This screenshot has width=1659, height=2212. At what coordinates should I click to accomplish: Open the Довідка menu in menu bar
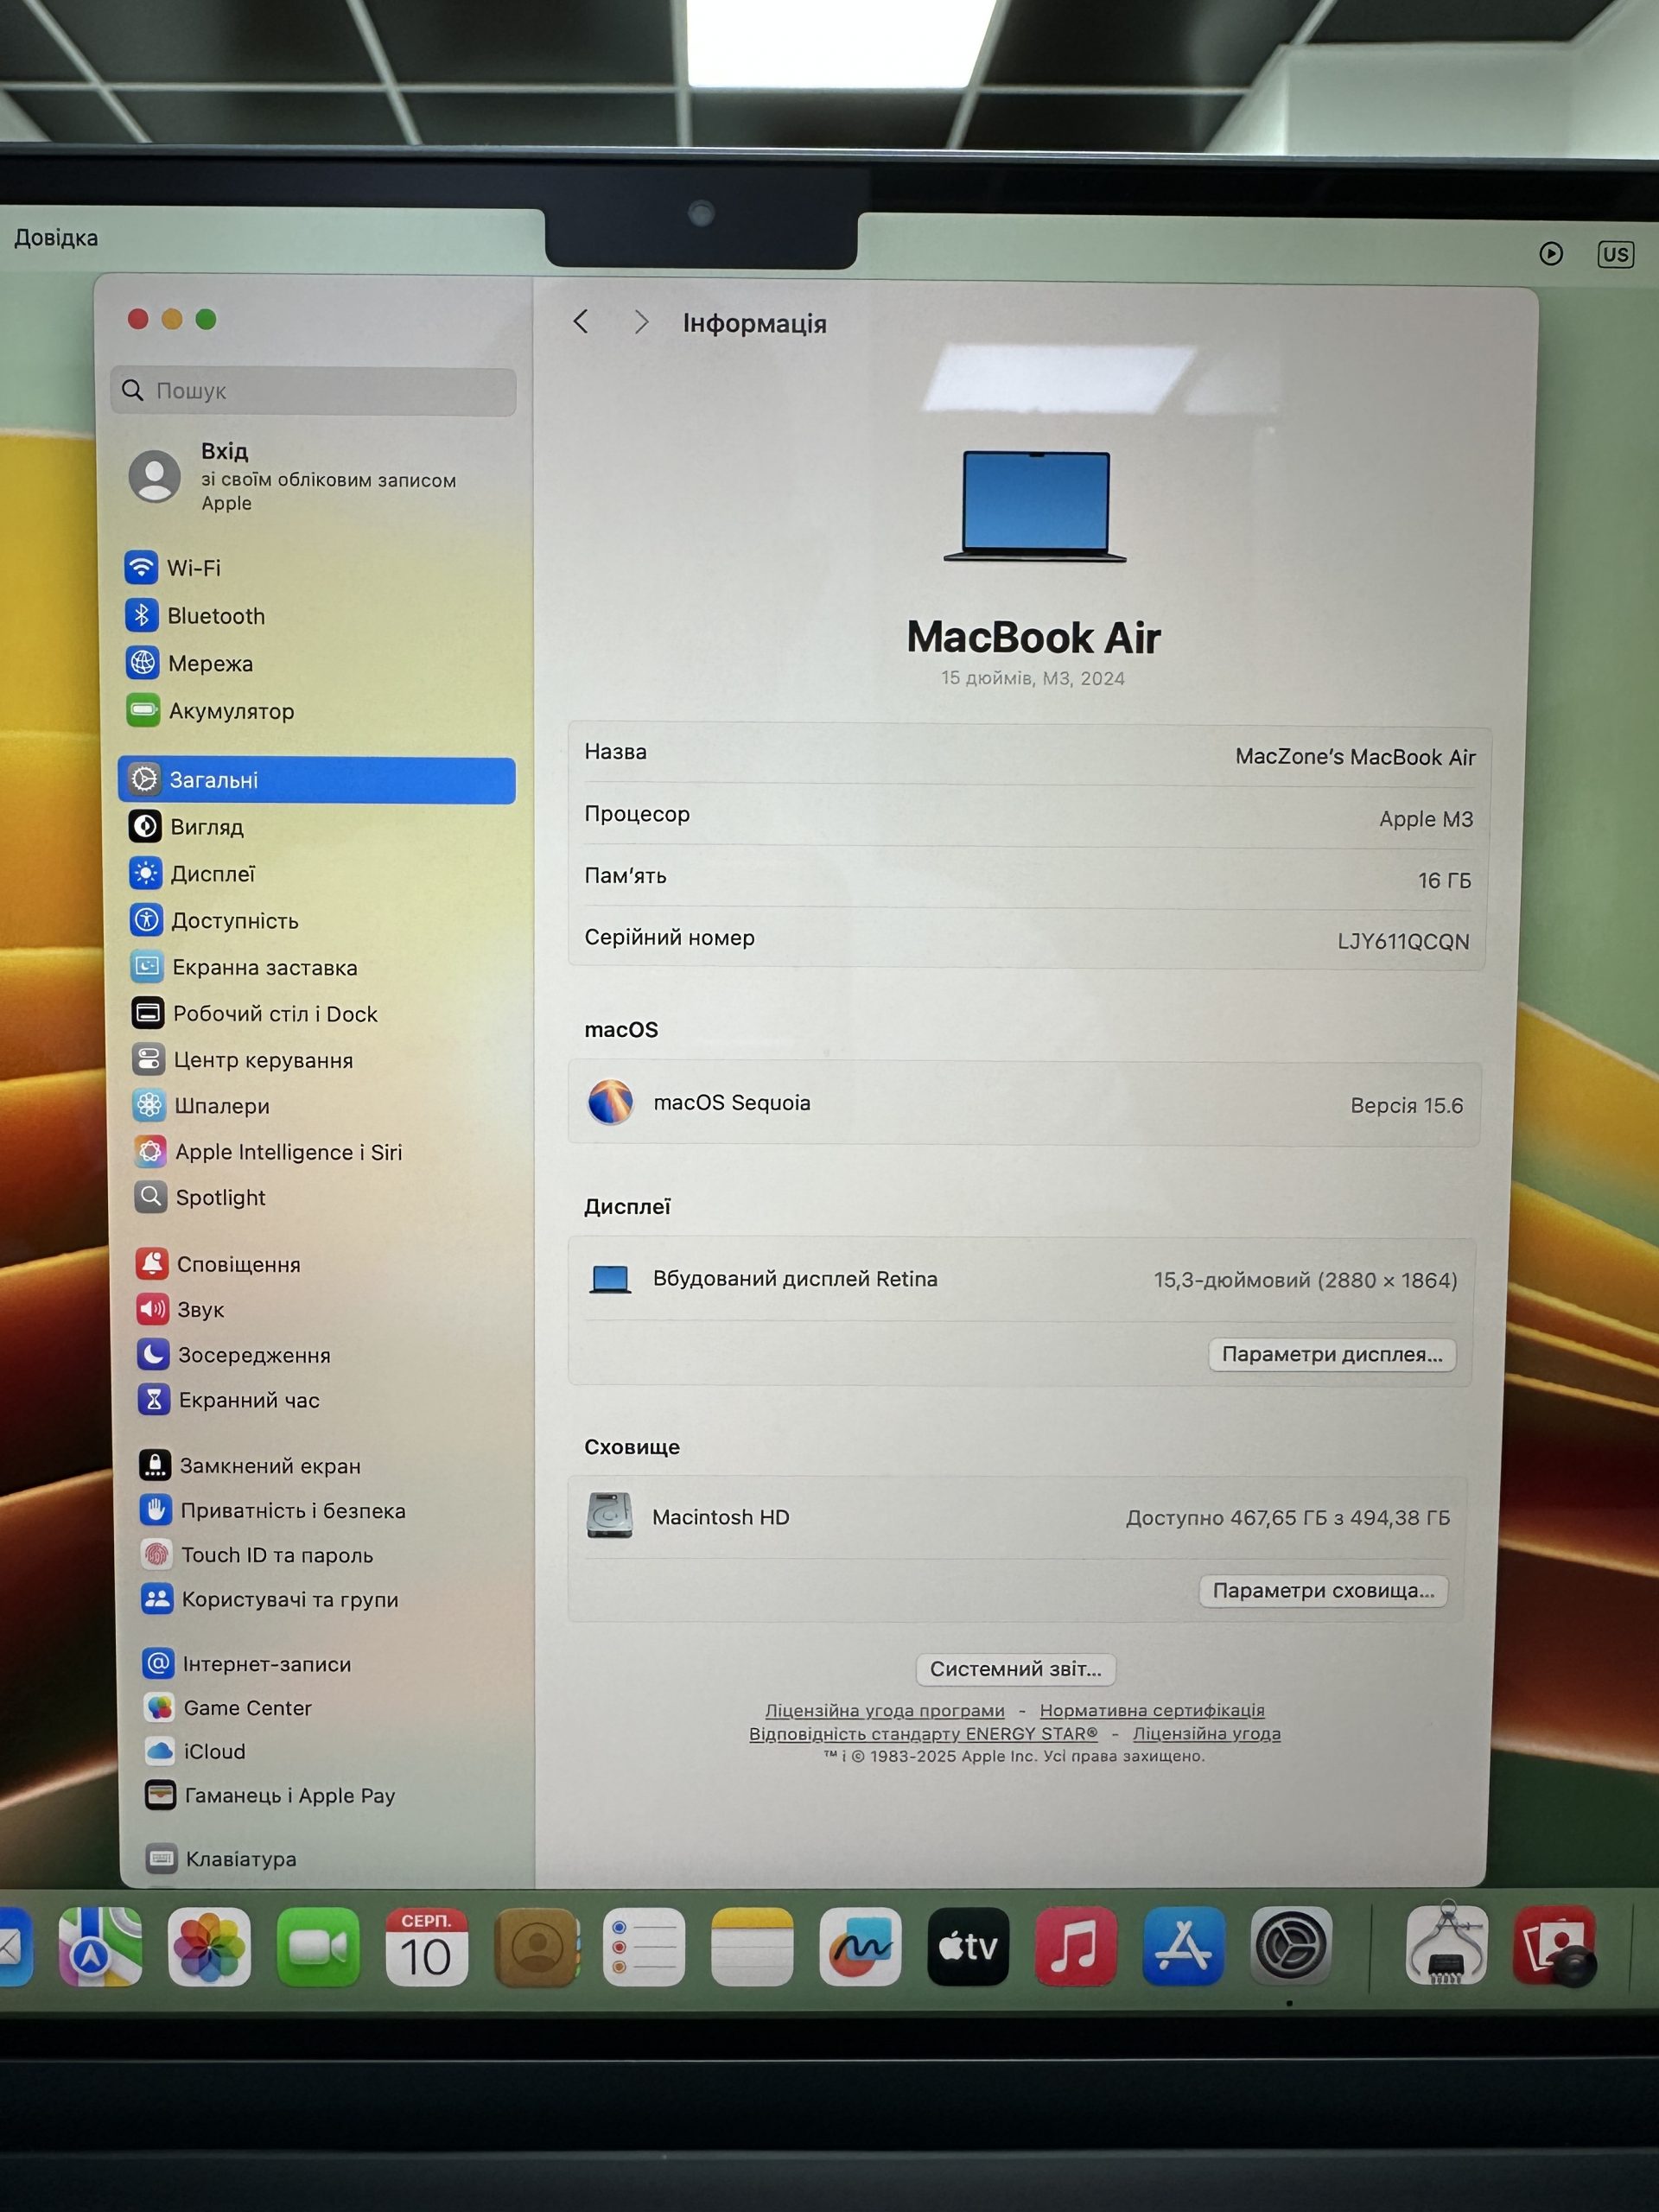pos(56,238)
